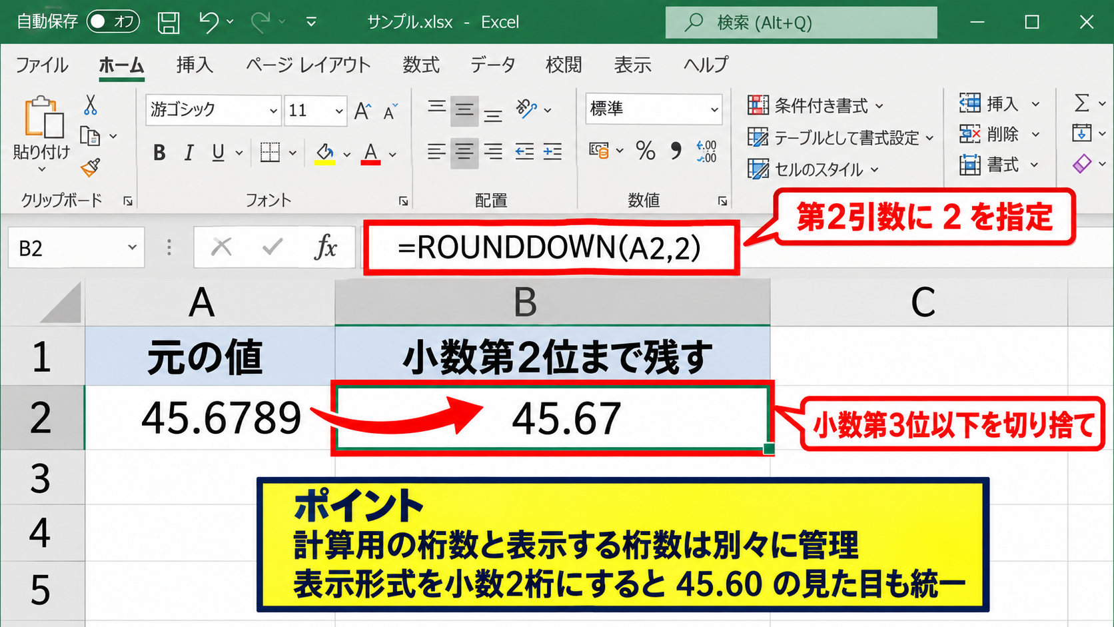Toggle Bold formatting
Screen dimensions: 1114x627
tap(159, 153)
